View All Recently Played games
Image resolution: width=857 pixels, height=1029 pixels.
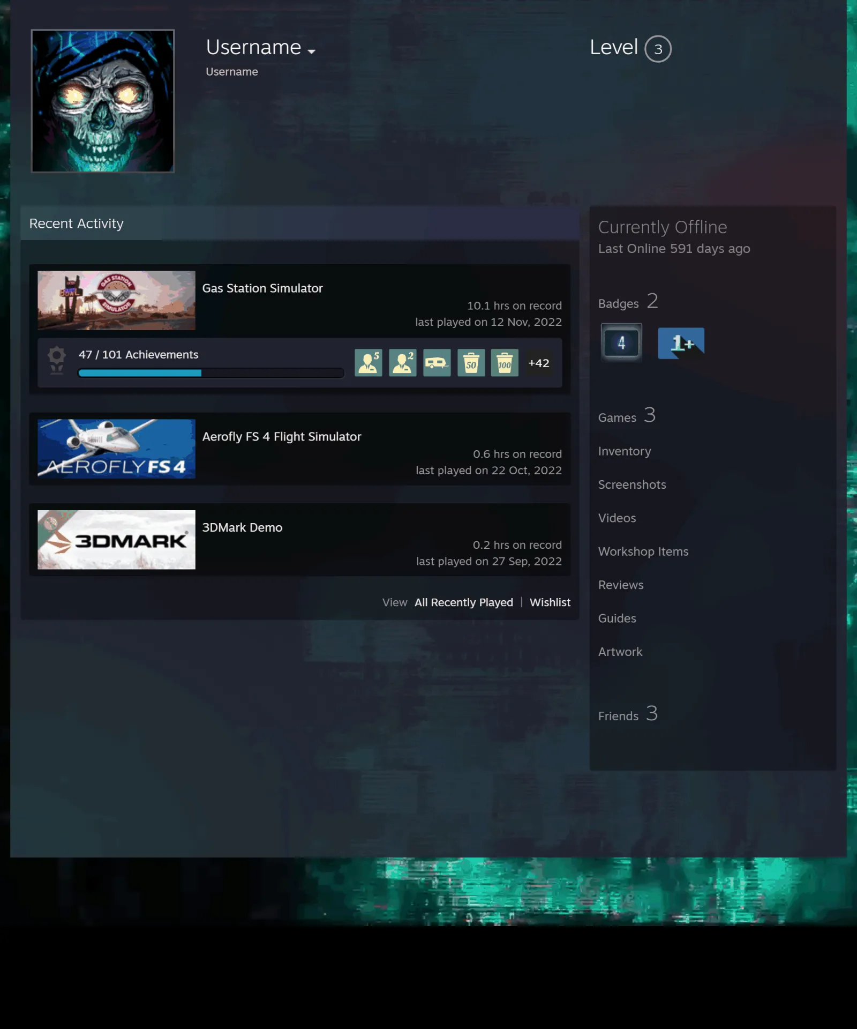[464, 602]
